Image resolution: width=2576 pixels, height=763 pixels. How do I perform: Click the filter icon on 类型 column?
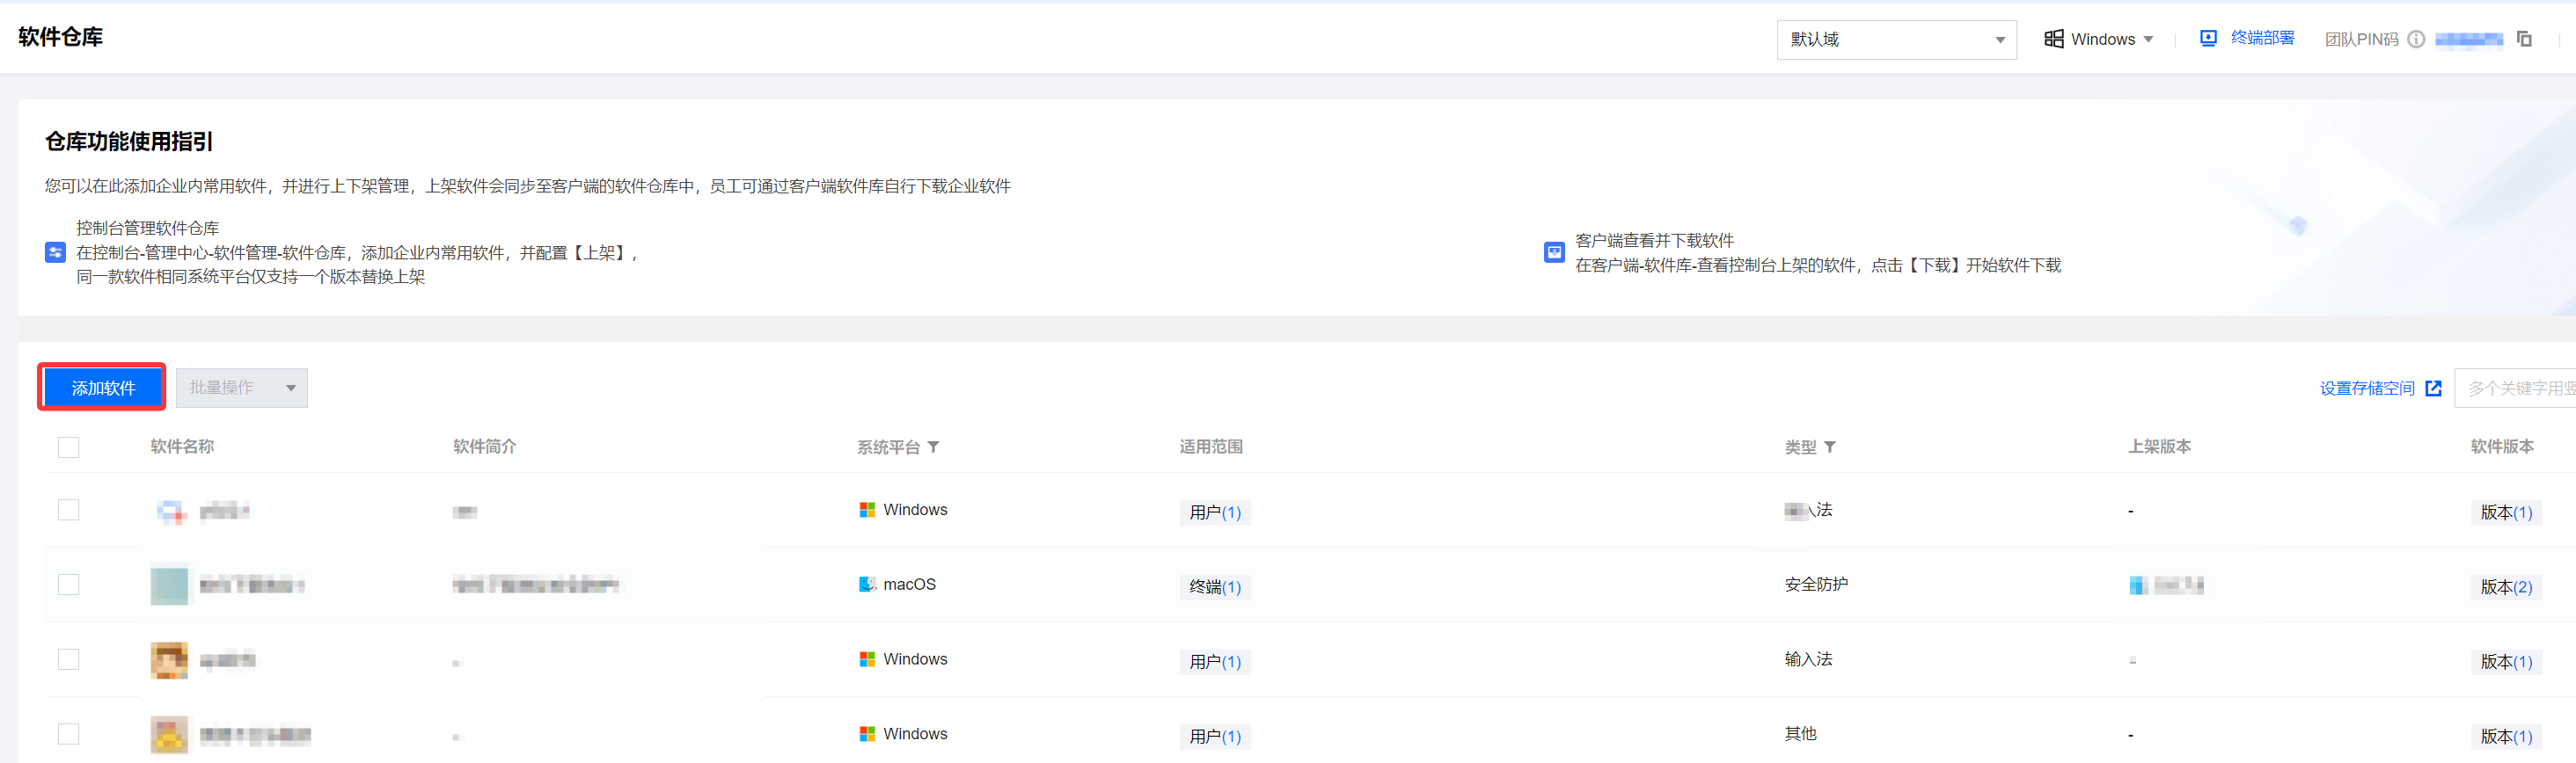tap(1830, 447)
